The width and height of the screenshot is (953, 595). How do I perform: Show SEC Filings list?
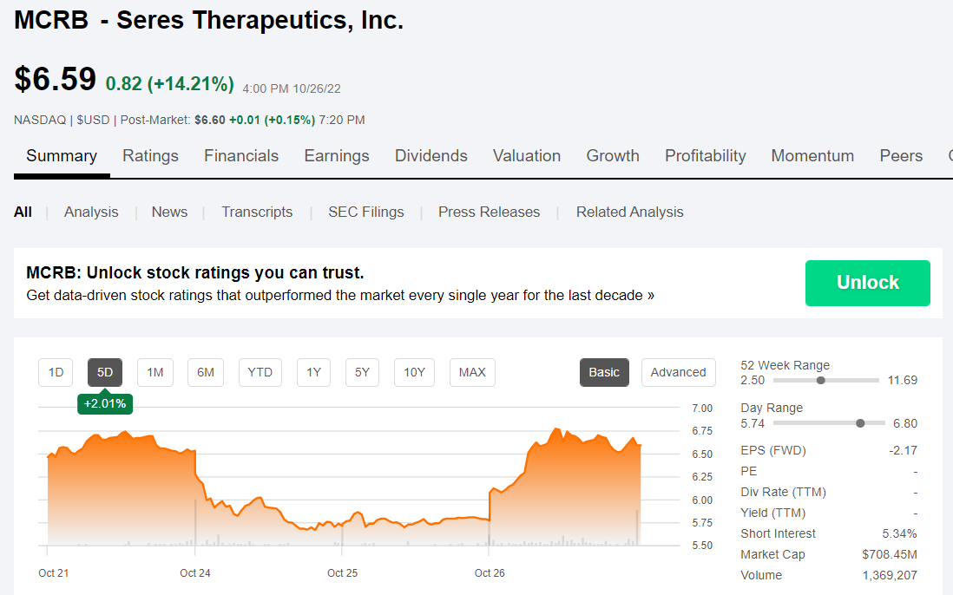pyautogui.click(x=366, y=212)
